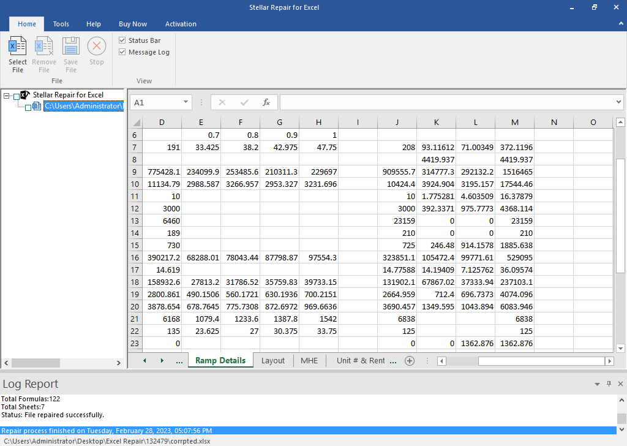This screenshot has width=627, height=446.
Task: Check the Stellar Repair for Excel root checkbox
Action: pyautogui.click(x=17, y=96)
